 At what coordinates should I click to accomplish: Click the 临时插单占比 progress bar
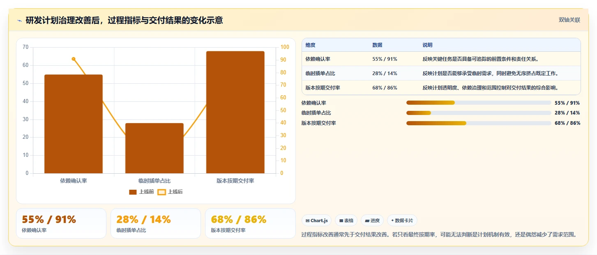pyautogui.click(x=479, y=113)
